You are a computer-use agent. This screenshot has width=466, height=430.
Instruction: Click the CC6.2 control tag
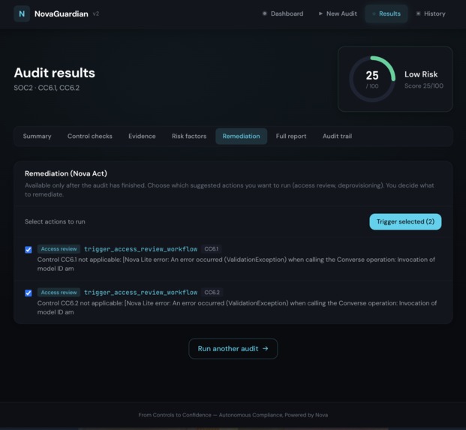[x=212, y=293]
